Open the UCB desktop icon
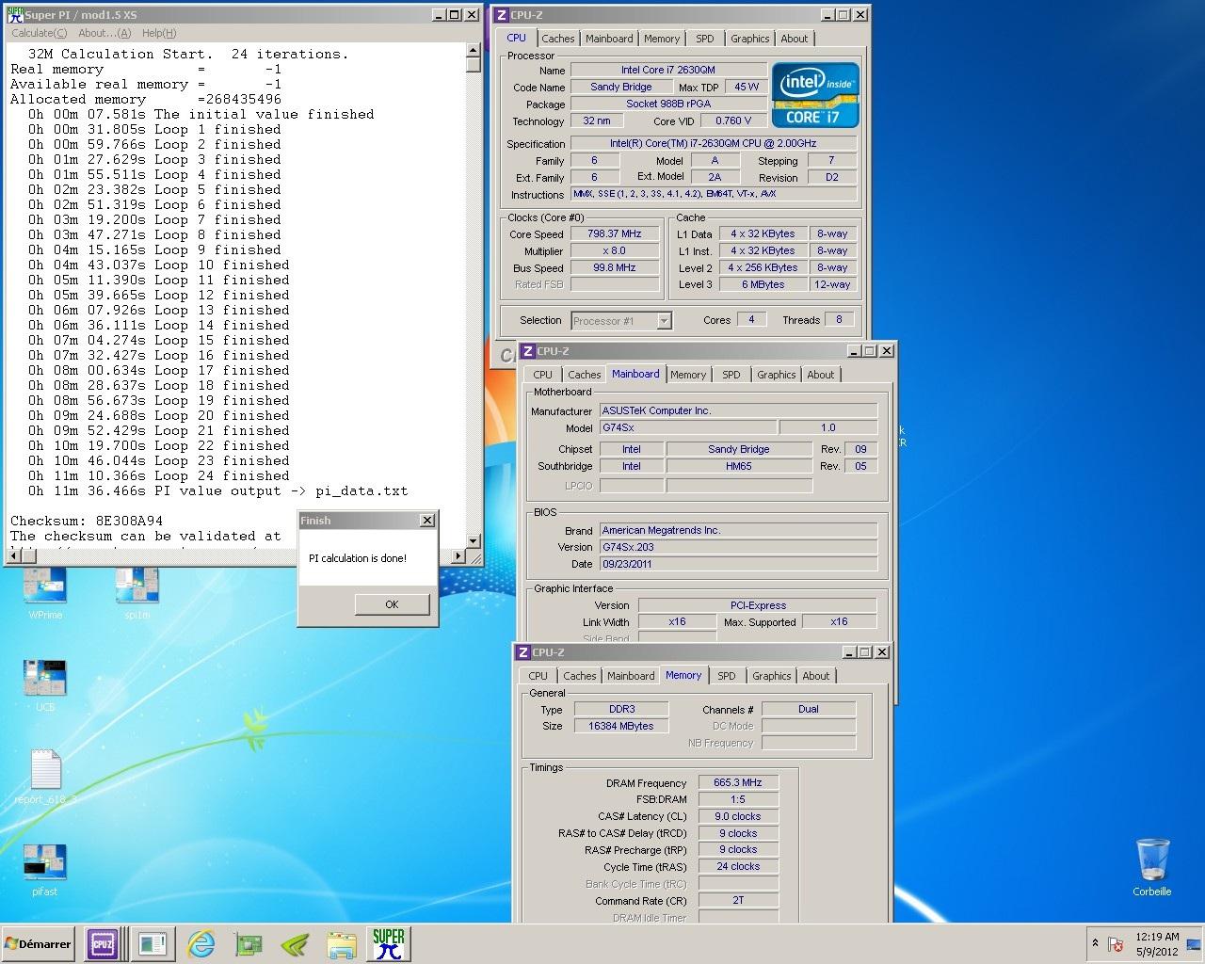 point(44,685)
